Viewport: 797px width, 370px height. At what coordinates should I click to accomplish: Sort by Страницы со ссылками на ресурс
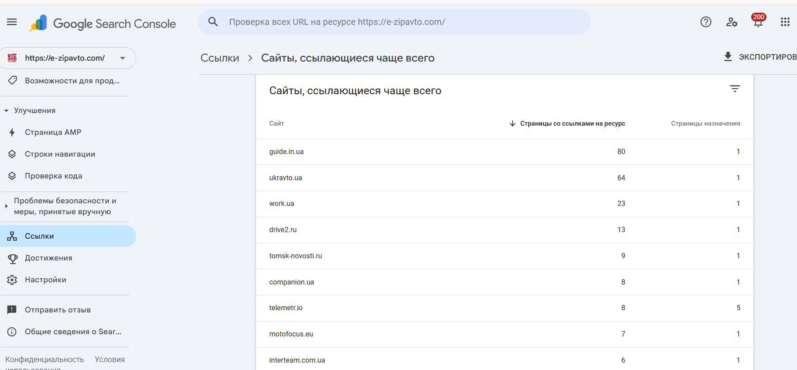tap(572, 123)
